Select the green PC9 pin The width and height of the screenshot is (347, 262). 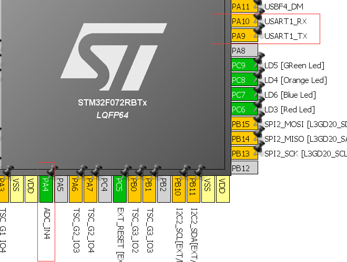[x=244, y=65]
